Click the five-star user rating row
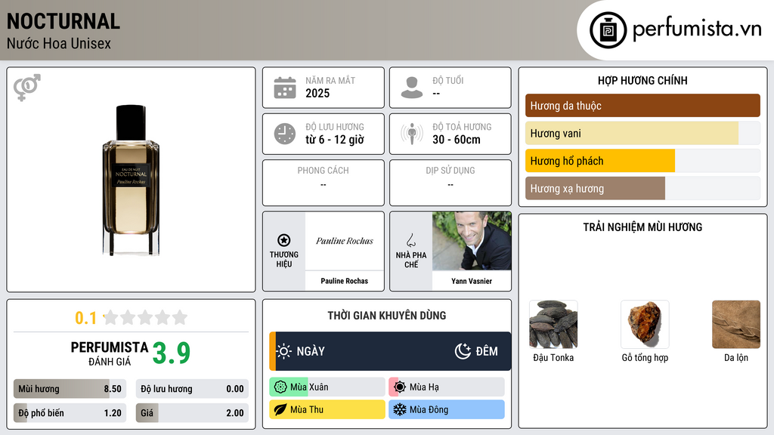This screenshot has height=435, width=774. [146, 317]
